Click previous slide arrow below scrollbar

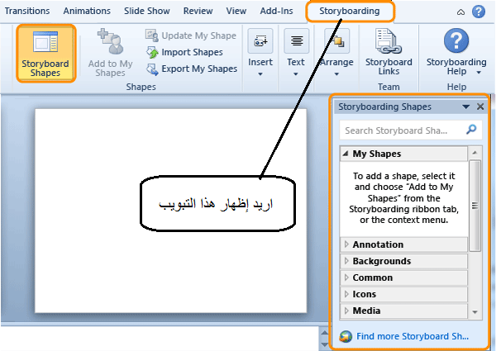coord(325,333)
